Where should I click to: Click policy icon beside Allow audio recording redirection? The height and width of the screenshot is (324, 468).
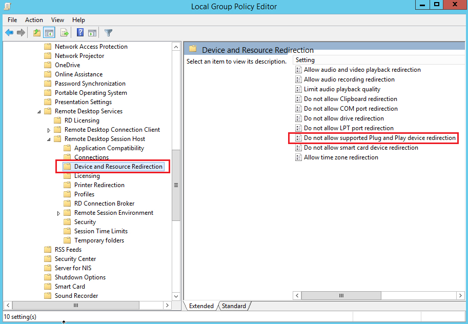pyautogui.click(x=298, y=79)
